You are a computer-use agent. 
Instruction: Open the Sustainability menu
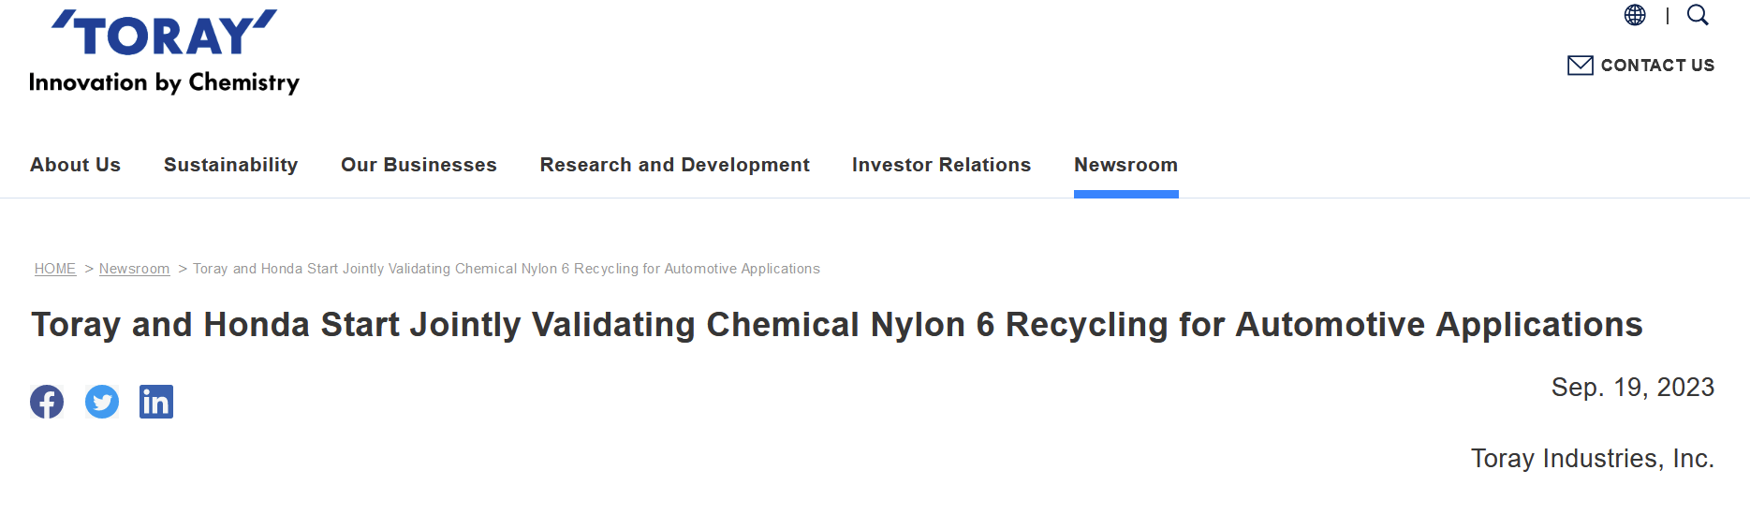(x=231, y=165)
